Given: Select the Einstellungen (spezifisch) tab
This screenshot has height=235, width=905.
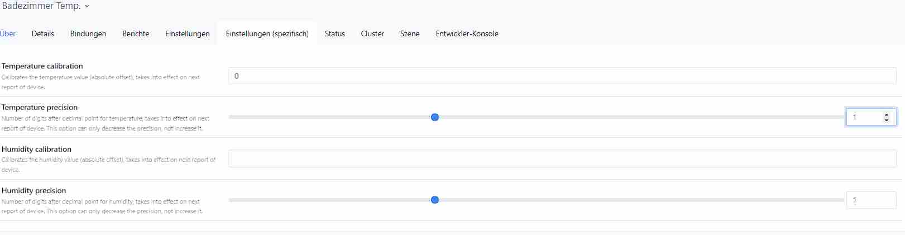Looking at the screenshot, I should tap(267, 33).
